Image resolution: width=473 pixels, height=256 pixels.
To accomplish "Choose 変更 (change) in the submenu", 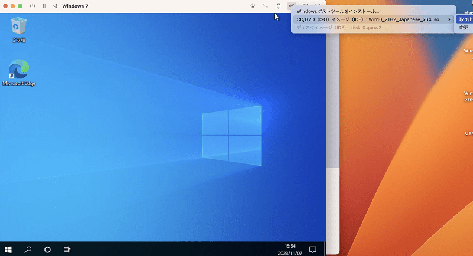I will (x=464, y=28).
